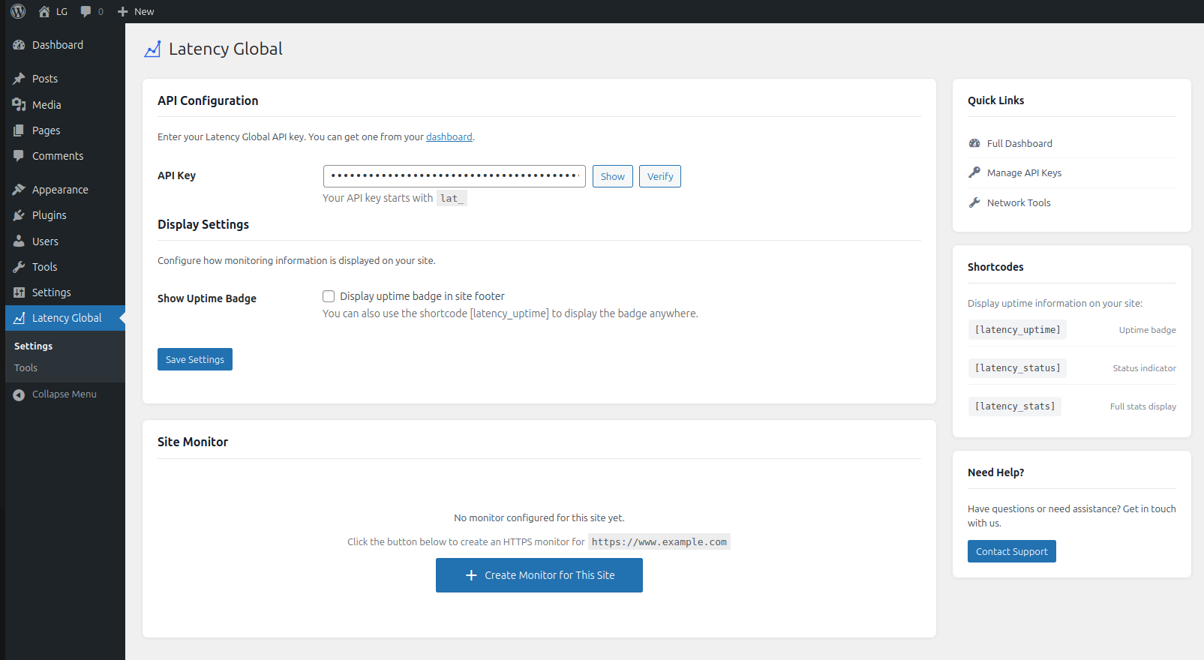
Task: Click the lat_ key prefix code
Action: (452, 199)
